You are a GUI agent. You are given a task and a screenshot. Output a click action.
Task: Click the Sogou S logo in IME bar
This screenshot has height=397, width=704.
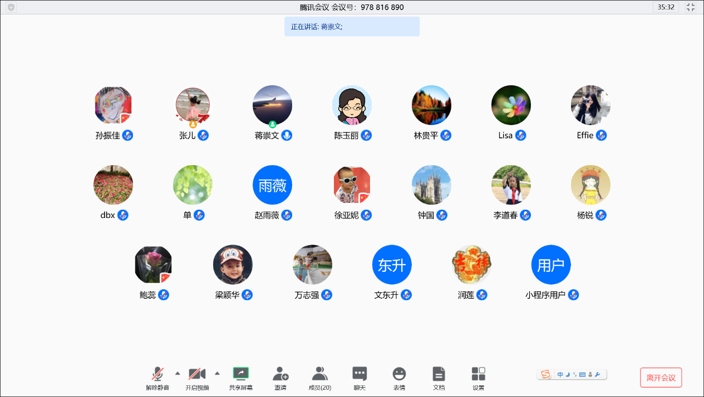(x=546, y=374)
